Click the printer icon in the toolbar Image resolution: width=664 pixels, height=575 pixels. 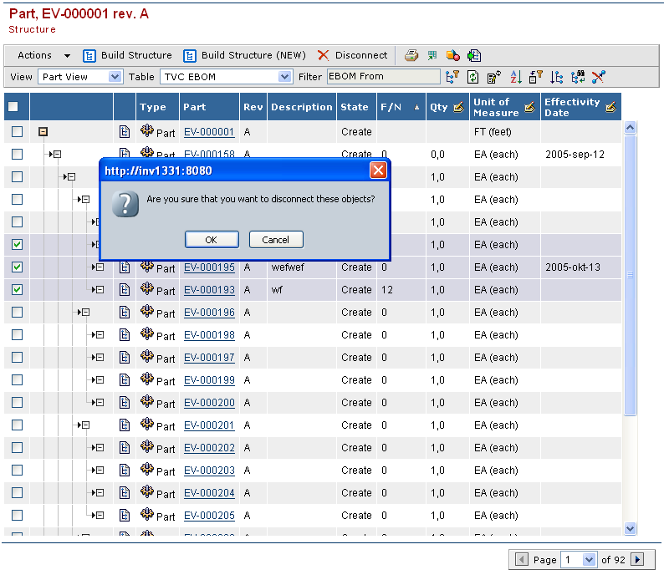411,56
